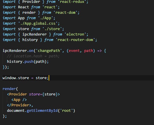Select 'react-dom' module string
Image resolution: width=154 pixels, height=125 pixels.
(65, 13)
